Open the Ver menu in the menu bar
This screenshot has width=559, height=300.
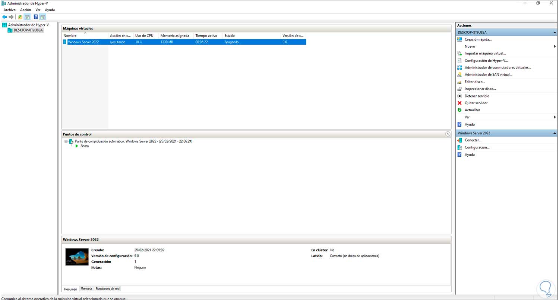pos(38,10)
